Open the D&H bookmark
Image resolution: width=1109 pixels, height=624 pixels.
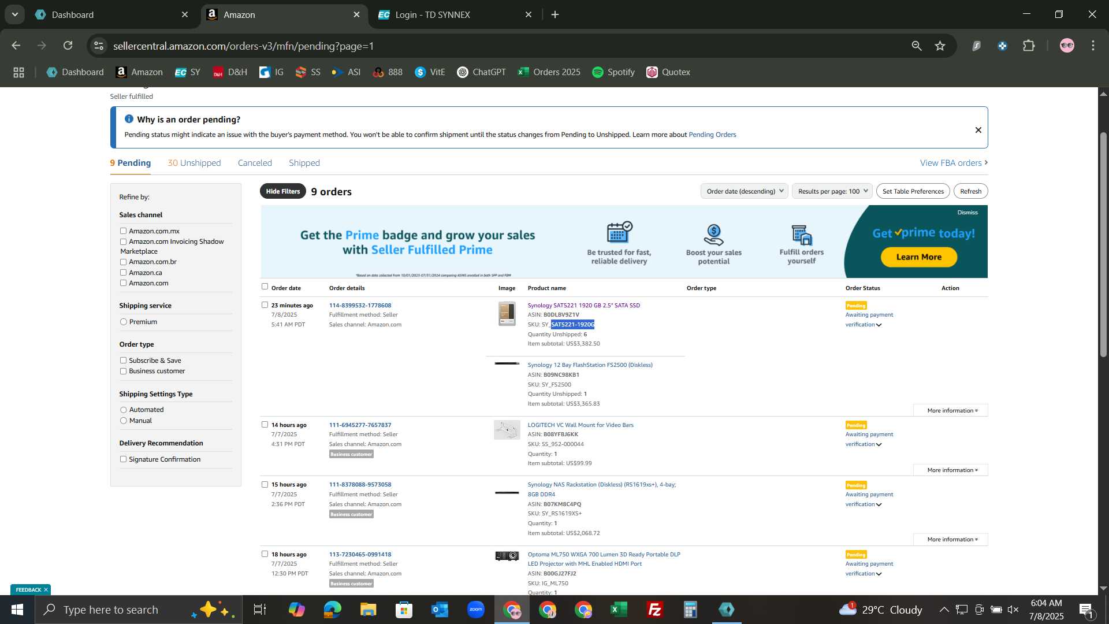(x=230, y=72)
